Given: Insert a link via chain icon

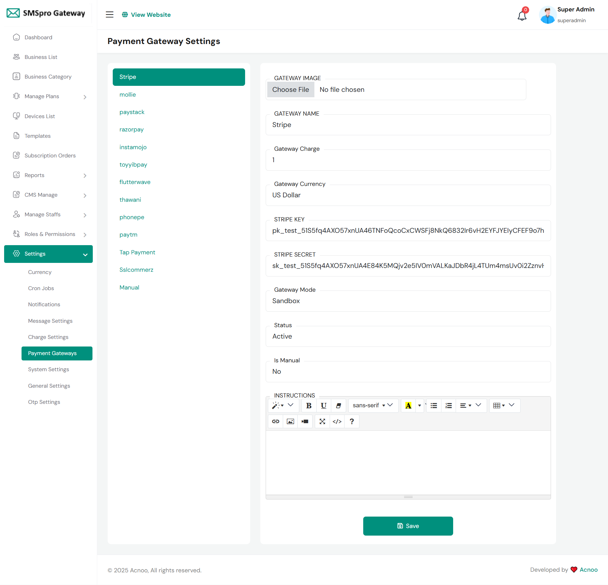Looking at the screenshot, I should [x=275, y=422].
